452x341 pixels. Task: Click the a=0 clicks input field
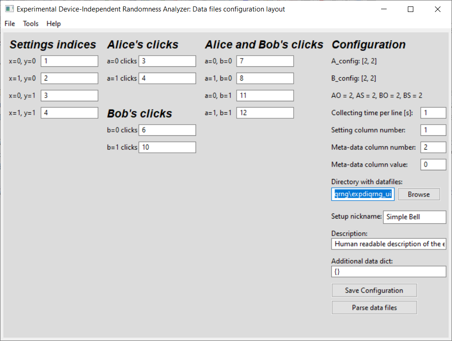click(167, 61)
